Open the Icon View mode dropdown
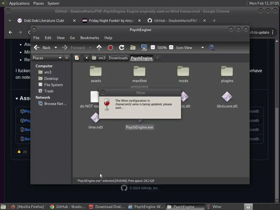280x210 pixels. tap(190, 48)
